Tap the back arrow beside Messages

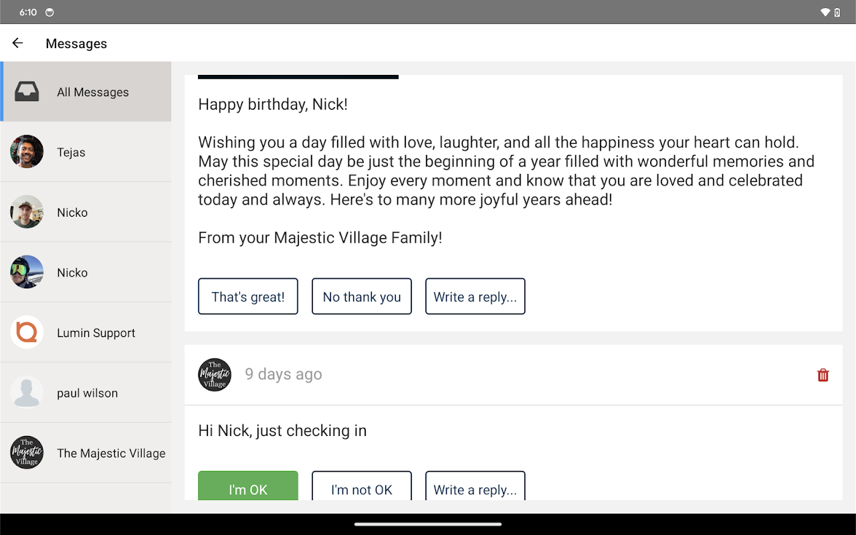coord(18,43)
